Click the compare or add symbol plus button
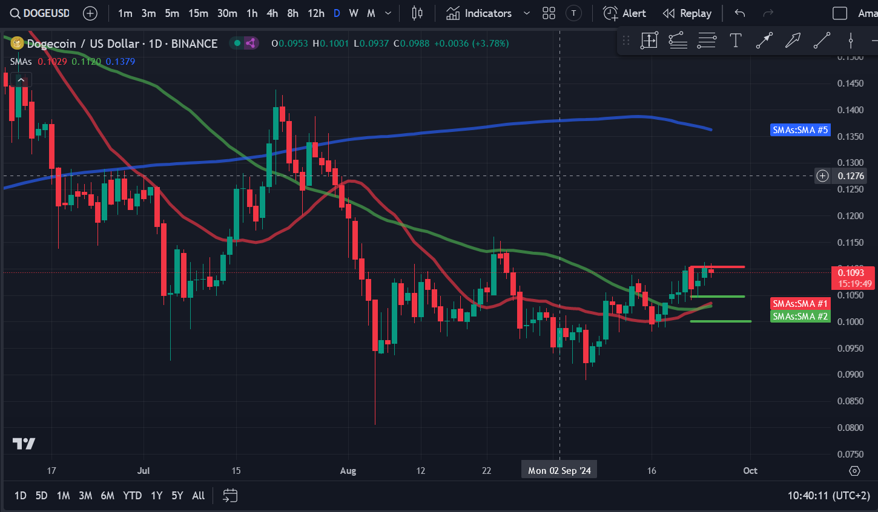The width and height of the screenshot is (878, 512). click(x=90, y=13)
